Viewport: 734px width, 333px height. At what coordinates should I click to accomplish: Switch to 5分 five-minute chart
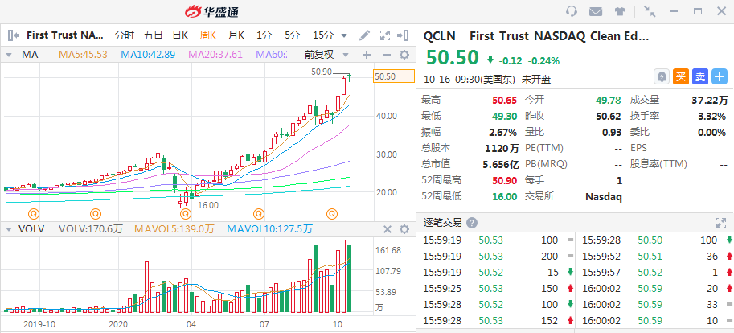click(292, 35)
